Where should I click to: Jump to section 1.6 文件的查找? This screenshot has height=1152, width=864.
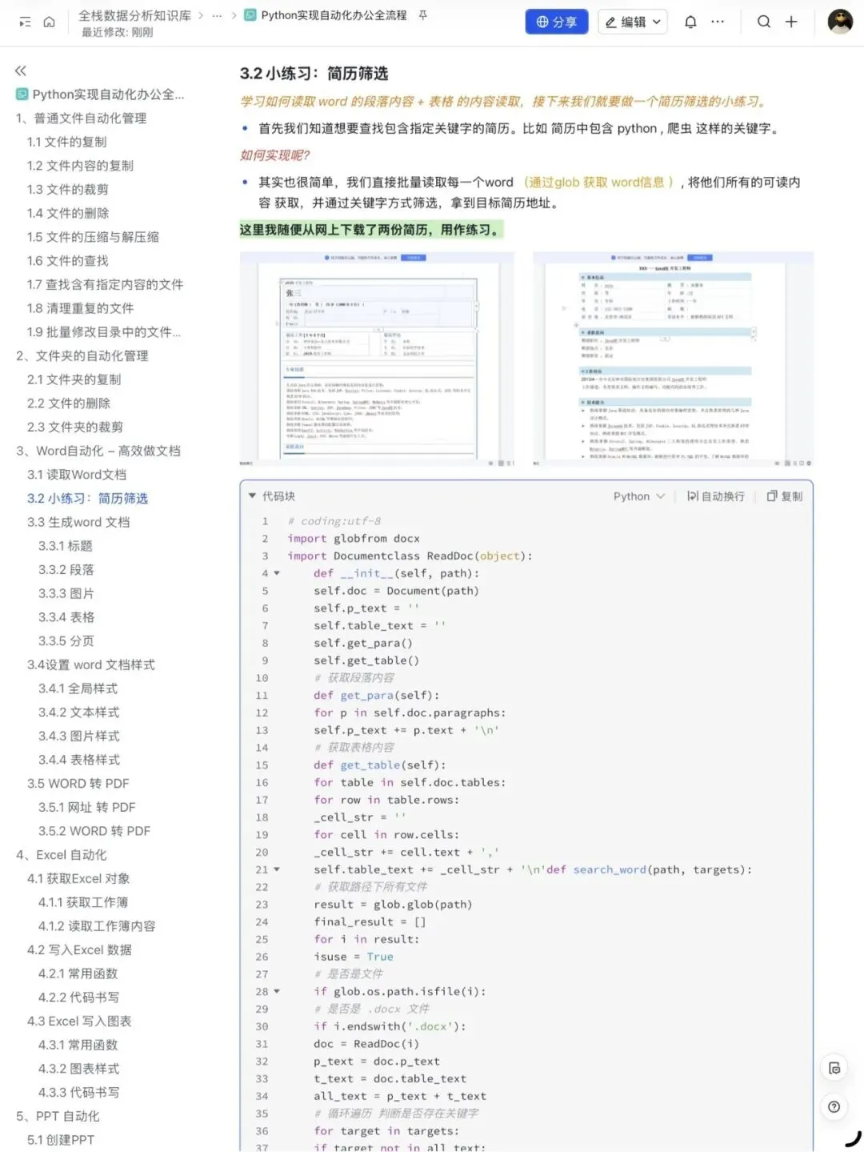(67, 261)
